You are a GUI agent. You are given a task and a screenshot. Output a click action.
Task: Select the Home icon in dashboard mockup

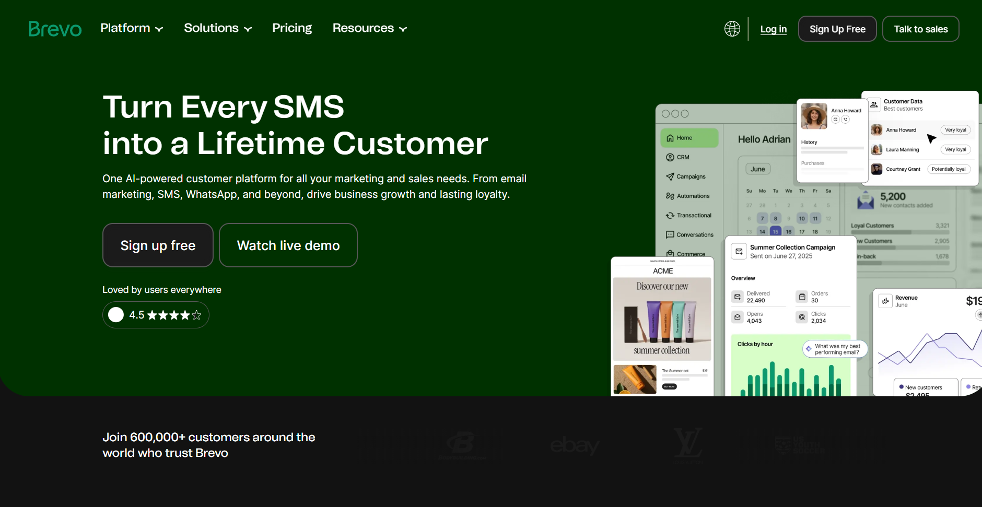[670, 138]
